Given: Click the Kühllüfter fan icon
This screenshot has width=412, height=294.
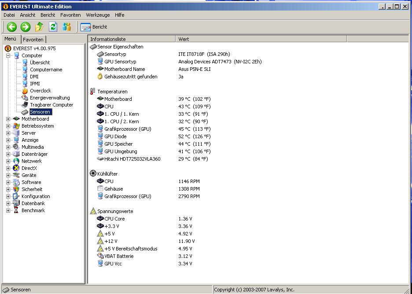Looking at the screenshot, I should (93, 174).
